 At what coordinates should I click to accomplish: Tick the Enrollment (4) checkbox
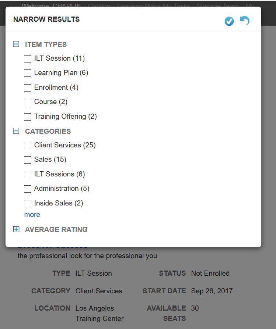point(28,88)
